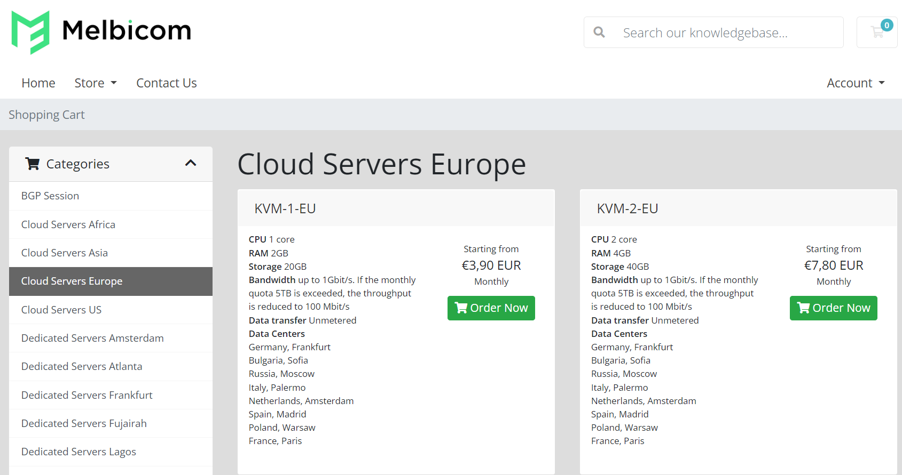The height and width of the screenshot is (475, 902).
Task: Select Cloud Servers Asia category
Action: point(111,253)
